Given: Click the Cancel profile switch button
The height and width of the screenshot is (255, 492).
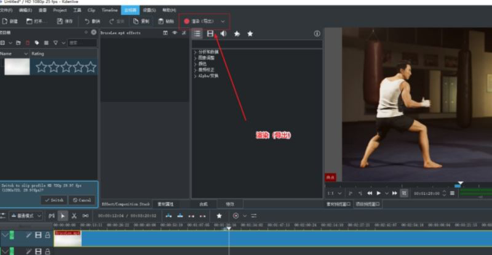Looking at the screenshot, I should click(82, 200).
